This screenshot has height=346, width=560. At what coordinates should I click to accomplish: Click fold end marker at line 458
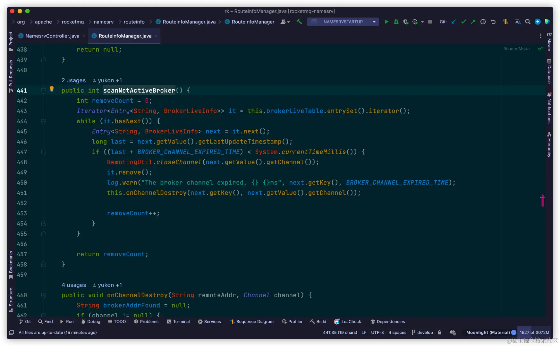coord(44,265)
